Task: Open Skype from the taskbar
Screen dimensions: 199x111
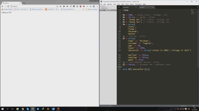Action: coord(28,109)
